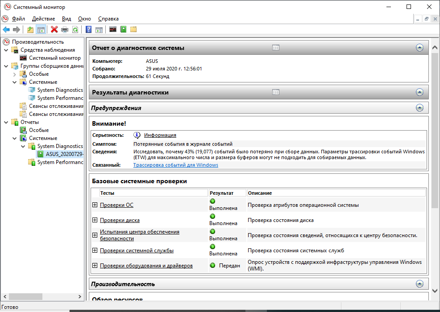Click the 'Проверки системной службы' link
440x312 pixels.
coord(137,250)
